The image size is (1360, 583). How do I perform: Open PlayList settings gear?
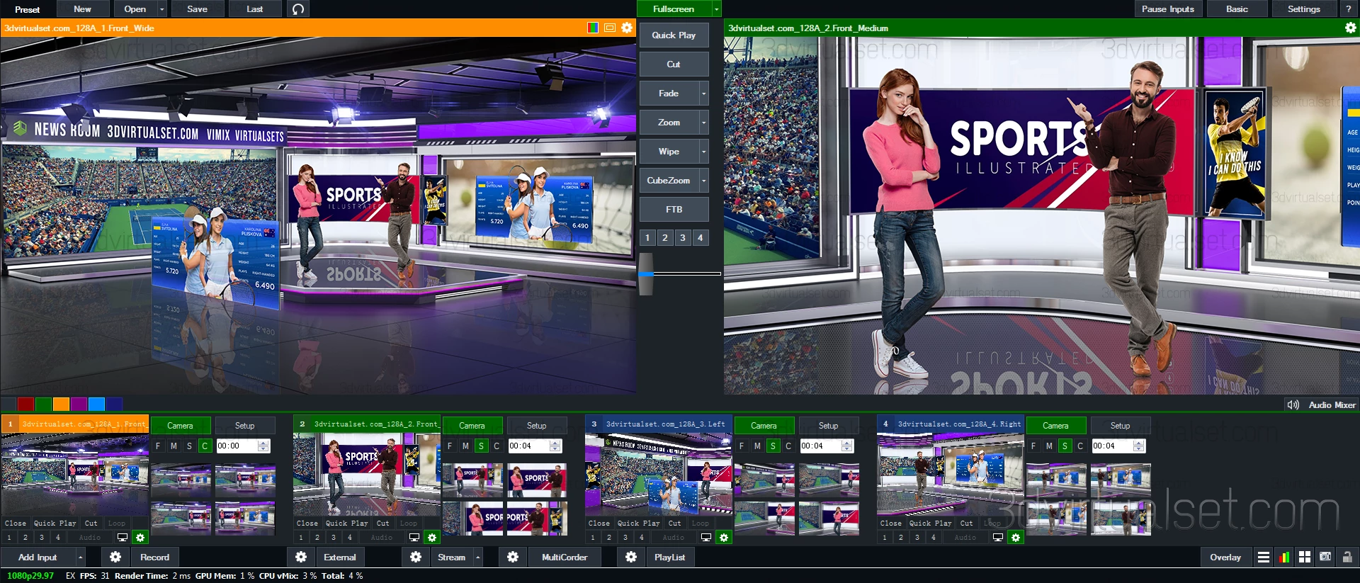tap(631, 557)
